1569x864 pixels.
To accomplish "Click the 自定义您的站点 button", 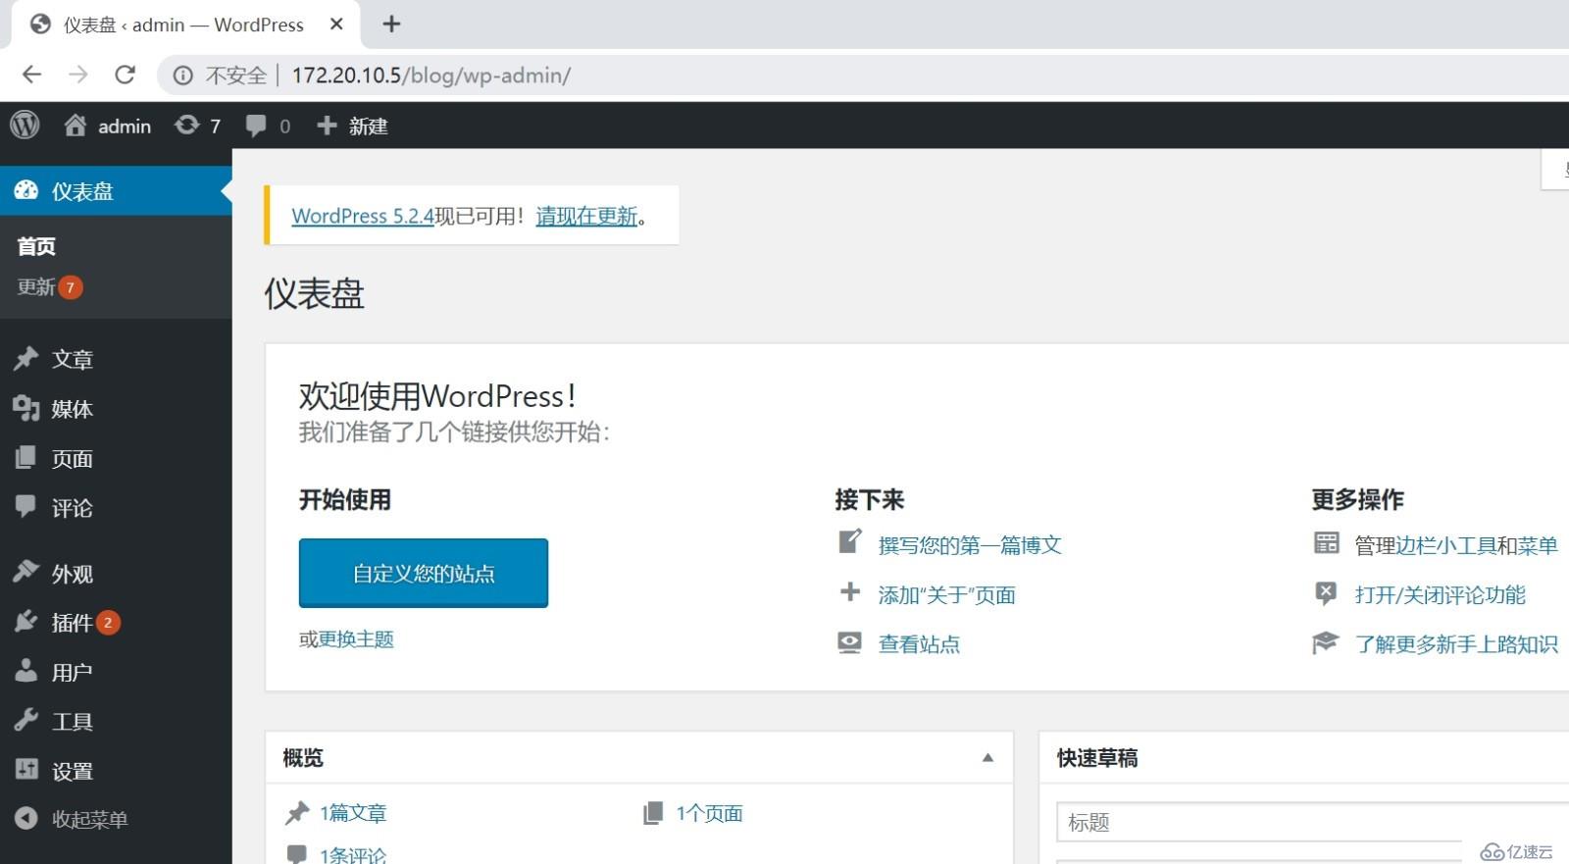I will (424, 573).
